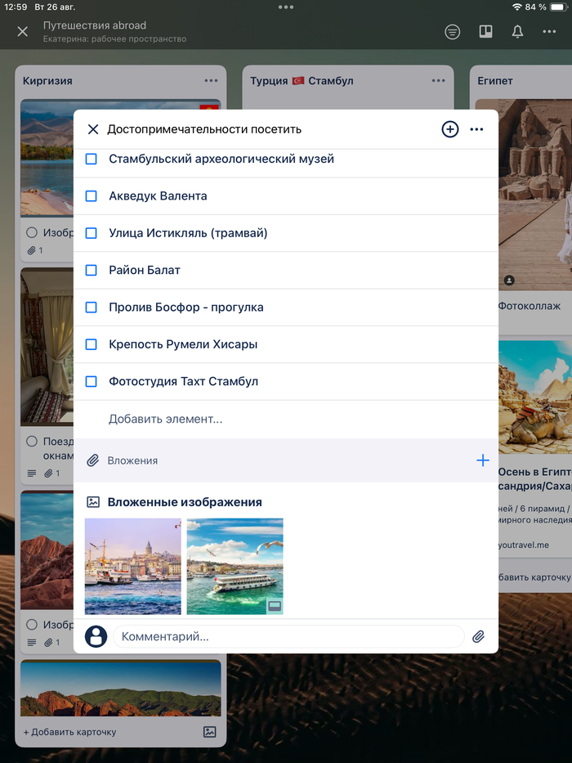
Task: Mark Пролив Босфор - прогулка as done
Action: tap(92, 307)
